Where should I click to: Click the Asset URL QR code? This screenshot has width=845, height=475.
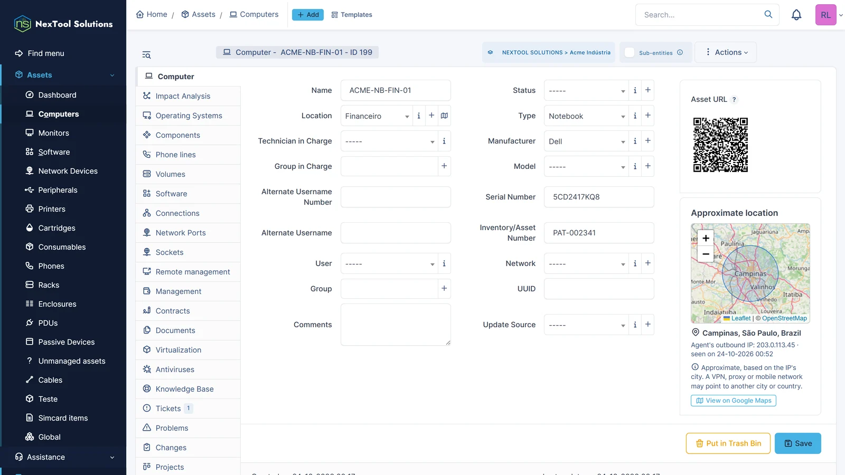click(720, 145)
